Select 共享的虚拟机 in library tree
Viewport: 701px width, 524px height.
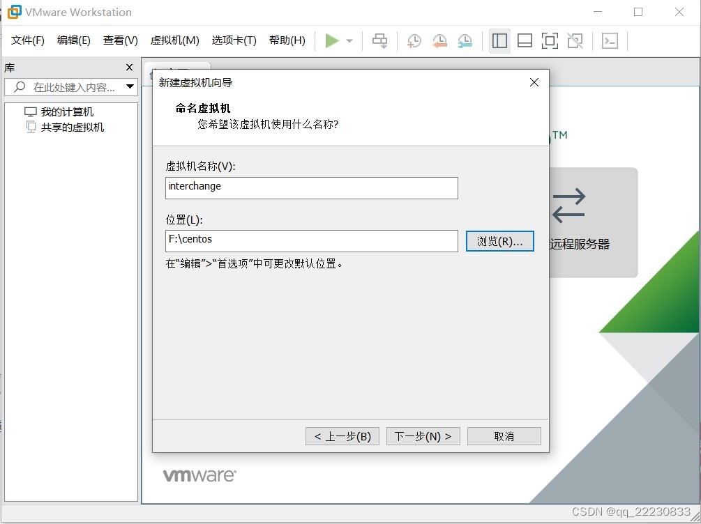click(73, 128)
